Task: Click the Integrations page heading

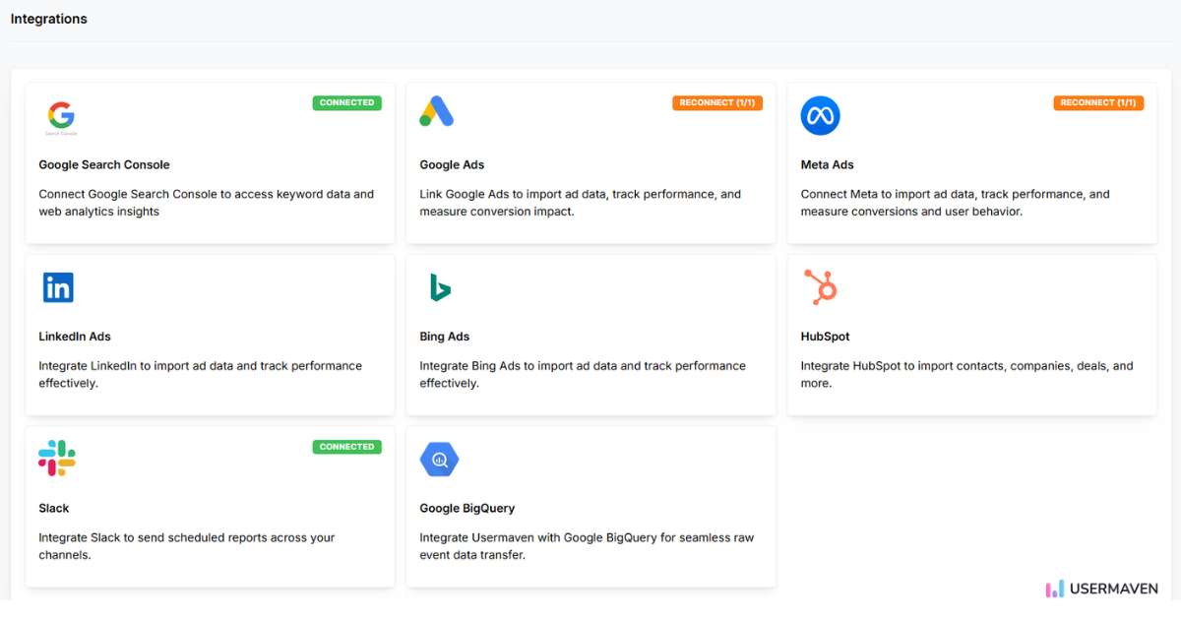Action: 49,19
